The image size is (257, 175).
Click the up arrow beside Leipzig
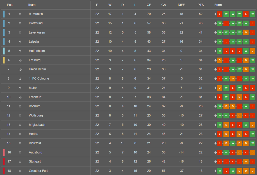pyautogui.click(x=20, y=42)
